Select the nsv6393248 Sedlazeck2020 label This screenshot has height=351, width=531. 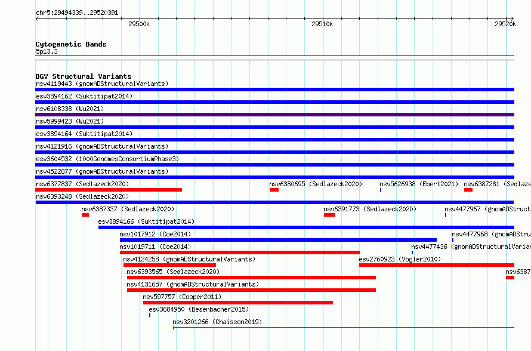82,196
